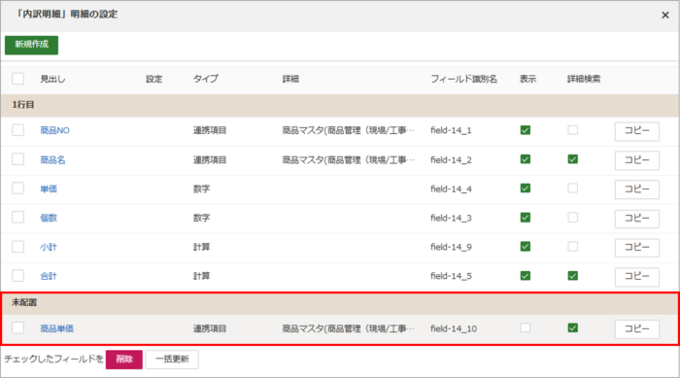Click the red 削除 button
This screenshot has height=378, width=680.
pyautogui.click(x=124, y=360)
